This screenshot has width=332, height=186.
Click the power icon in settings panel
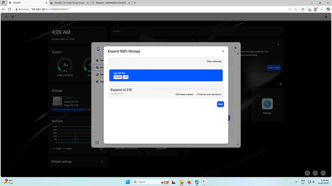coord(97,142)
